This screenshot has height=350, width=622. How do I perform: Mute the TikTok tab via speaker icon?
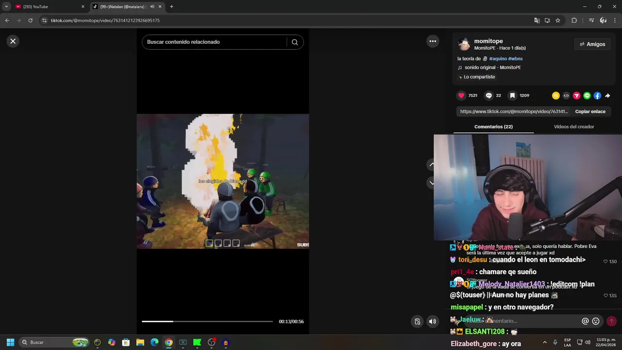point(152,7)
